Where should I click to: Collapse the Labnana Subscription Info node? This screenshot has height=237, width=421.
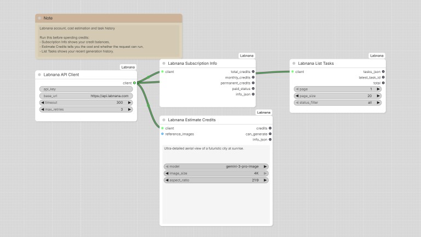[164, 64]
